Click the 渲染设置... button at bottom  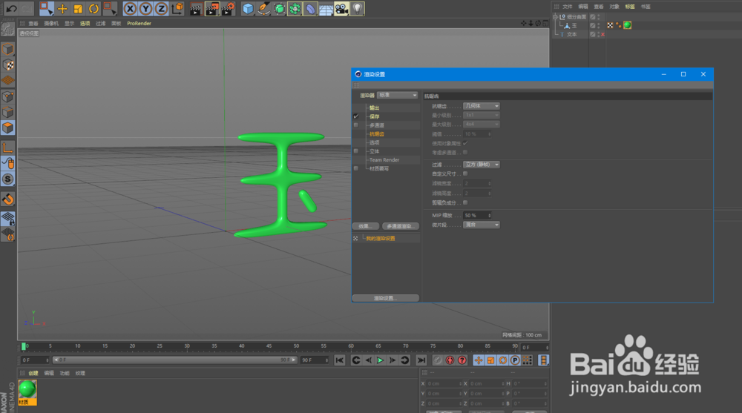pos(385,298)
